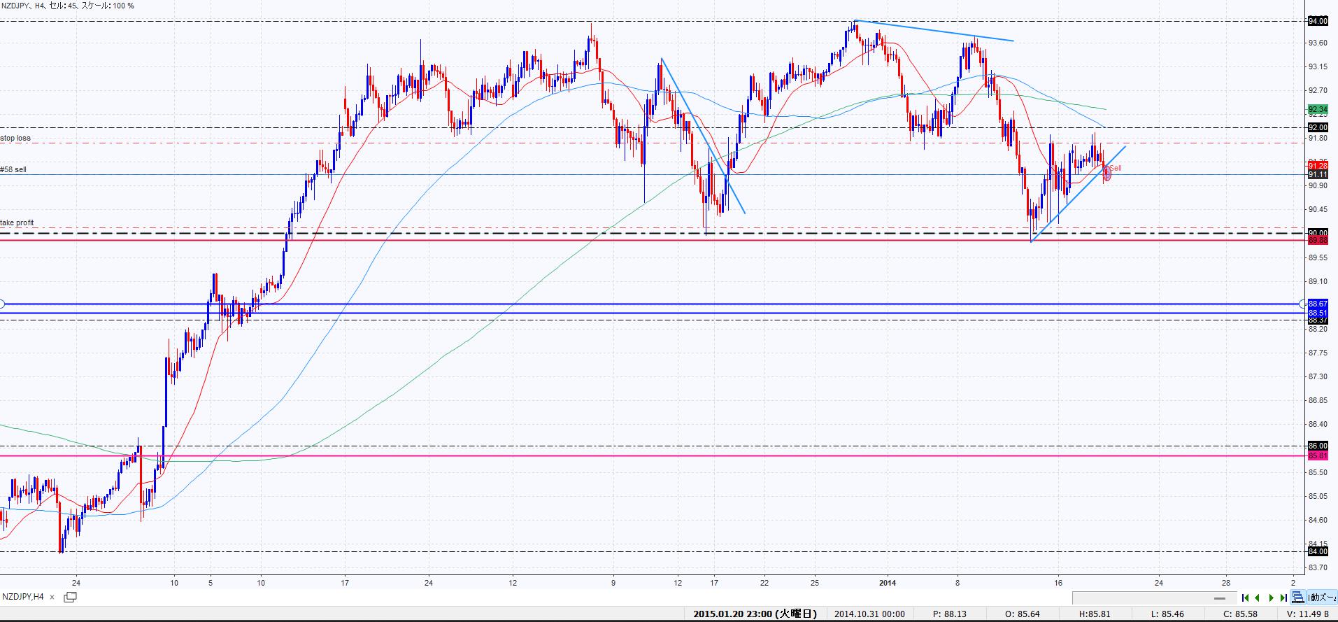Screen dimensions: 1338x622
Task: Click the blue 88.67 price tag
Action: pos(1317,304)
